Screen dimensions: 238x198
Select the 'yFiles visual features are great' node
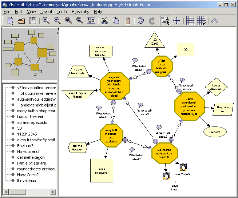pyautogui.click(x=162, y=66)
